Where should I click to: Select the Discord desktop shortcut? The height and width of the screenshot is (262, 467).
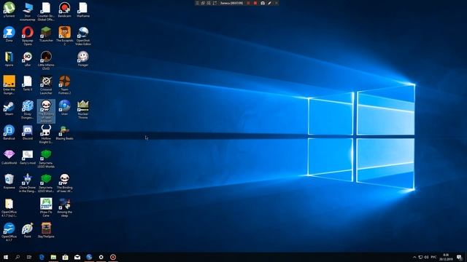(28, 132)
